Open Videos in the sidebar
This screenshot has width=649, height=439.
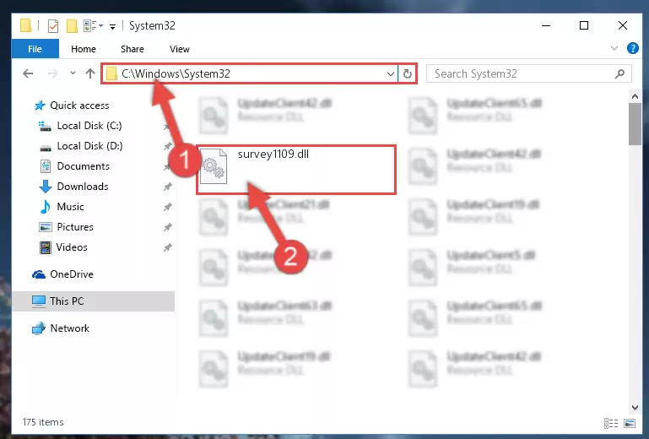[72, 247]
